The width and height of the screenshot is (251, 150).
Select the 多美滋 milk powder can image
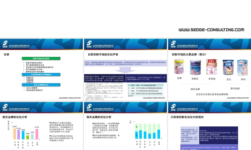tap(212, 67)
